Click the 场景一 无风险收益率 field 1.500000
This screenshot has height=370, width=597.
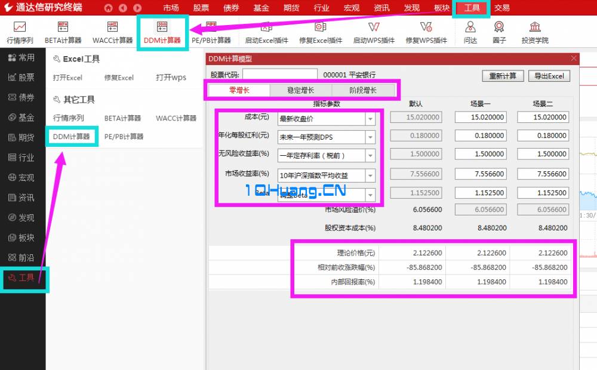[x=481, y=154]
